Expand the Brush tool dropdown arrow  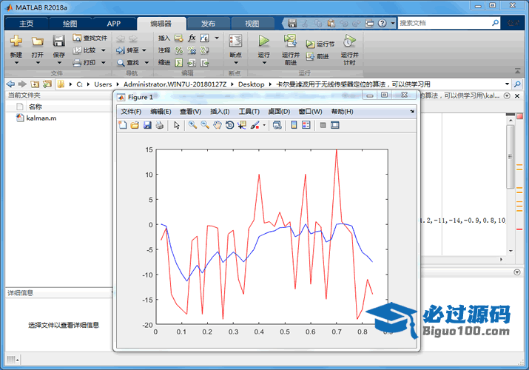coord(264,126)
